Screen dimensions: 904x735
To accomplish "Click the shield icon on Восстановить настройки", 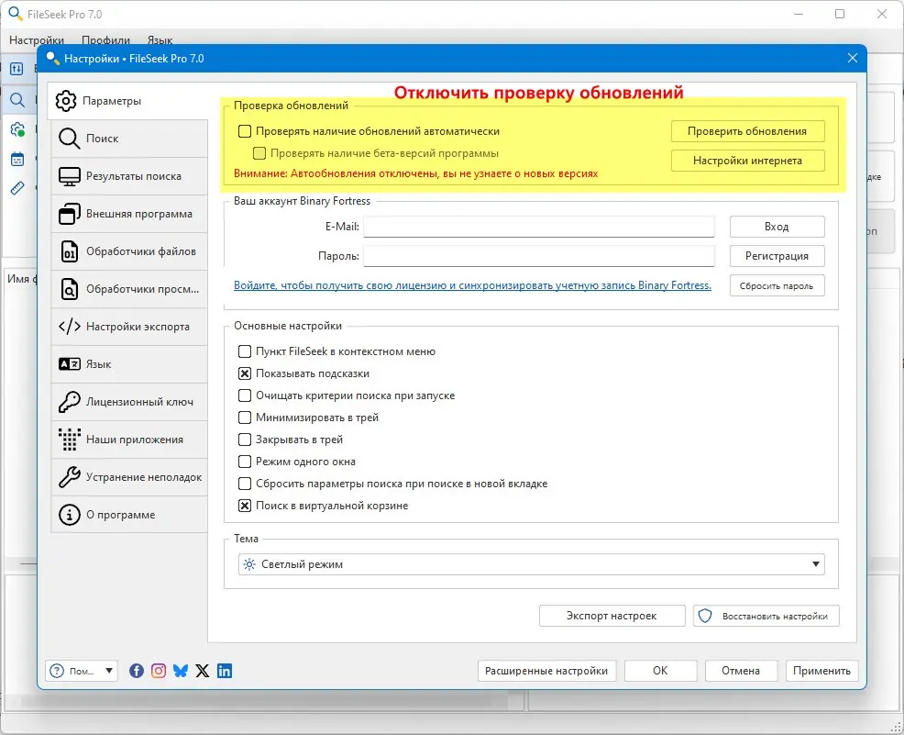I will (704, 616).
